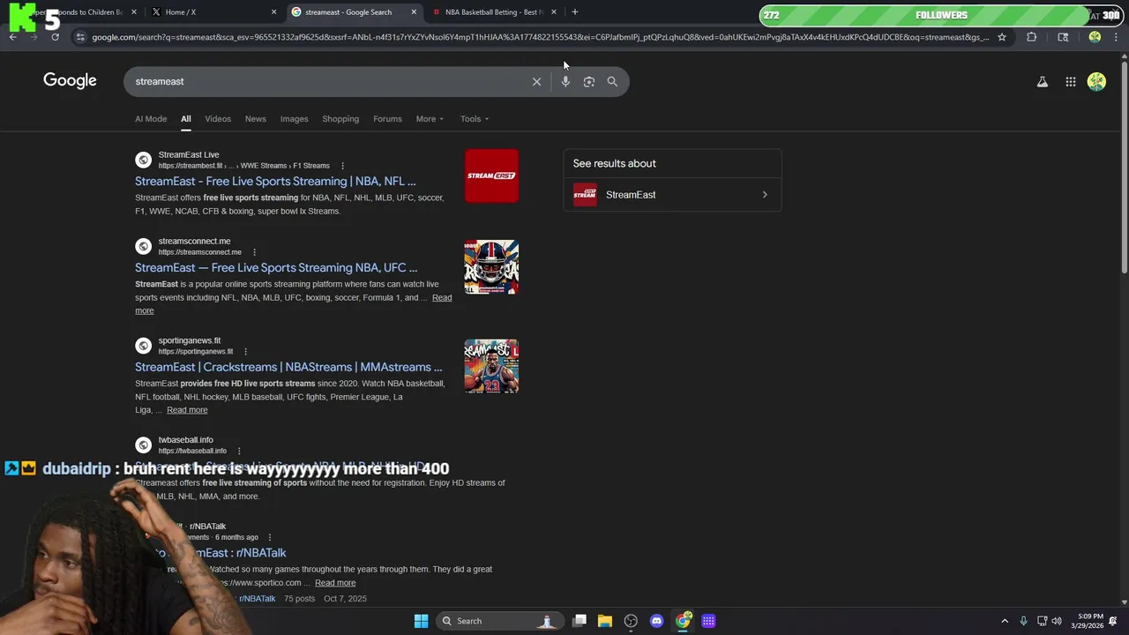Image resolution: width=1129 pixels, height=635 pixels.
Task: Open streamsconnect.me football helmet thumbnail
Action: (491, 267)
